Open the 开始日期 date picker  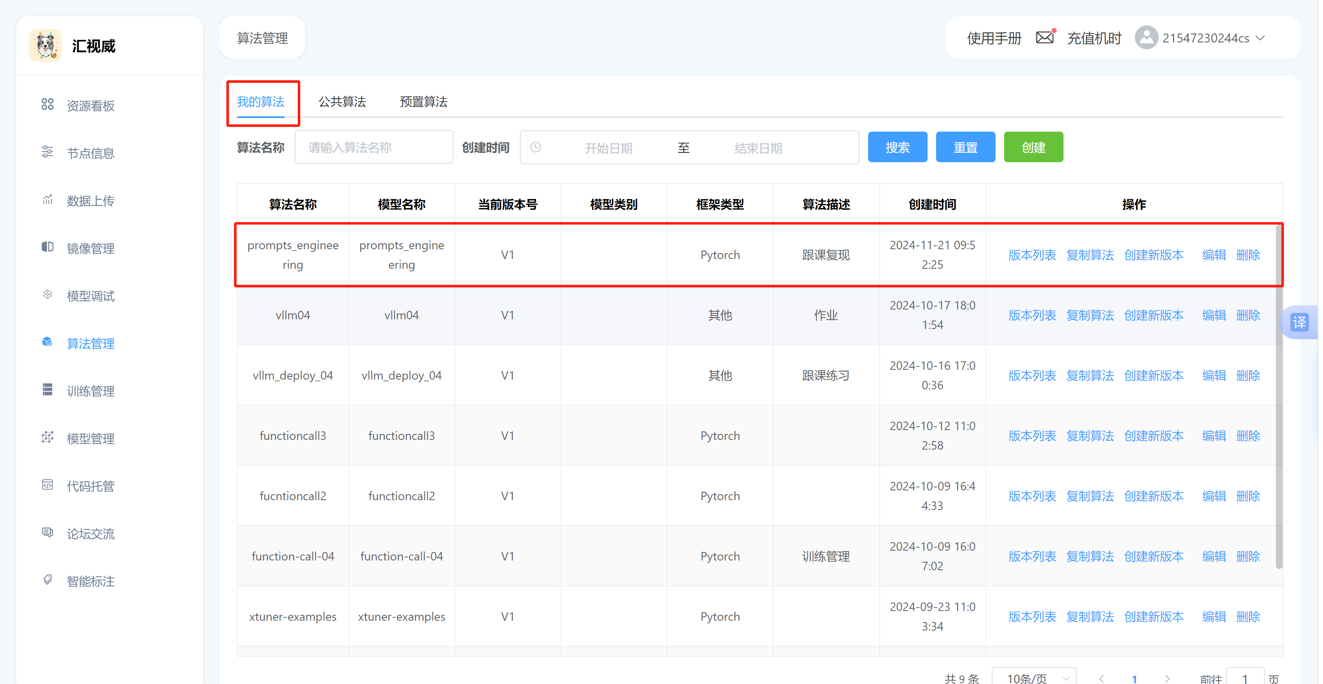pos(608,148)
